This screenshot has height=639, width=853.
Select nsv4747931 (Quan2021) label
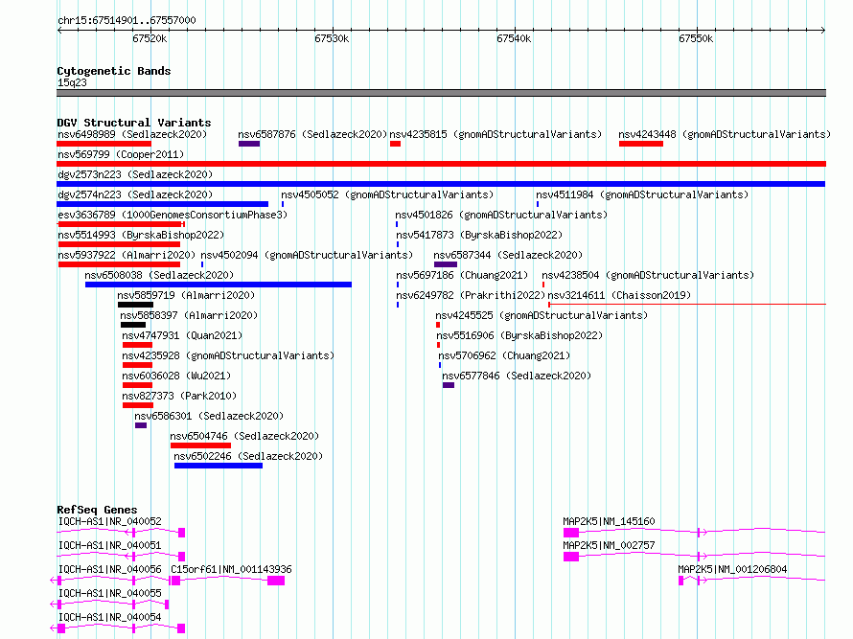click(182, 335)
